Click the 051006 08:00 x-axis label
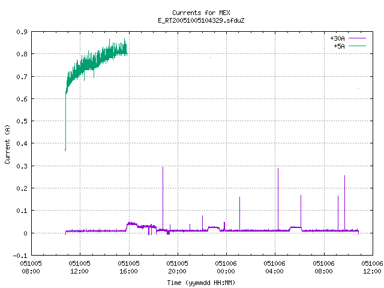Viewport: 384px width, 288px height. point(323,267)
